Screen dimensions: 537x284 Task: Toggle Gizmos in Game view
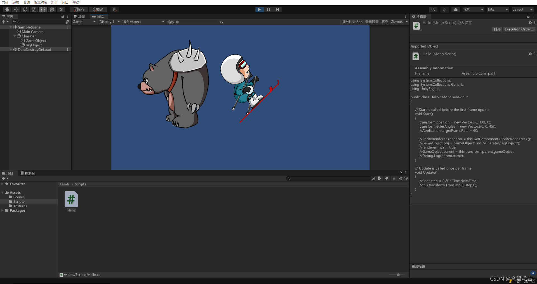[x=397, y=22]
